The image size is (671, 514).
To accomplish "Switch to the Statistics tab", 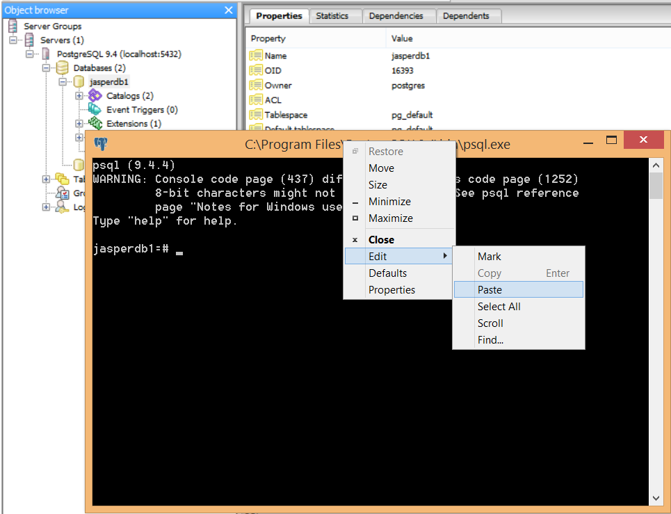I will (332, 16).
